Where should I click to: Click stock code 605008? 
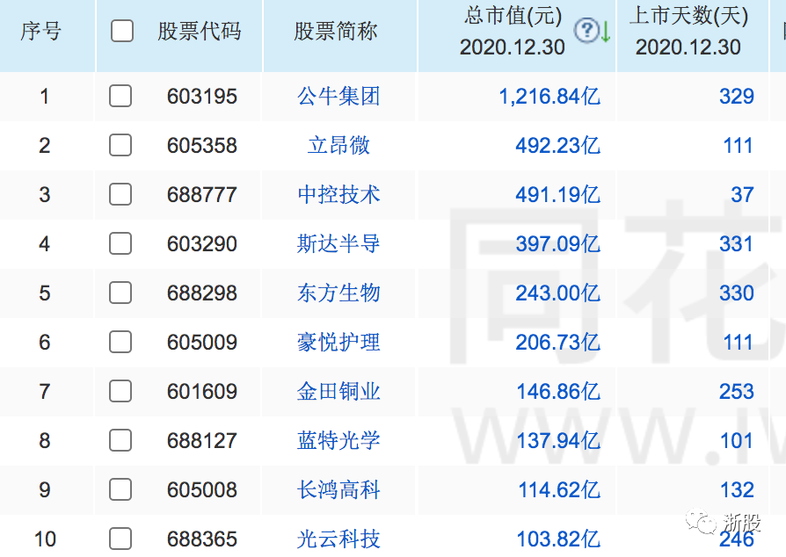tap(202, 489)
